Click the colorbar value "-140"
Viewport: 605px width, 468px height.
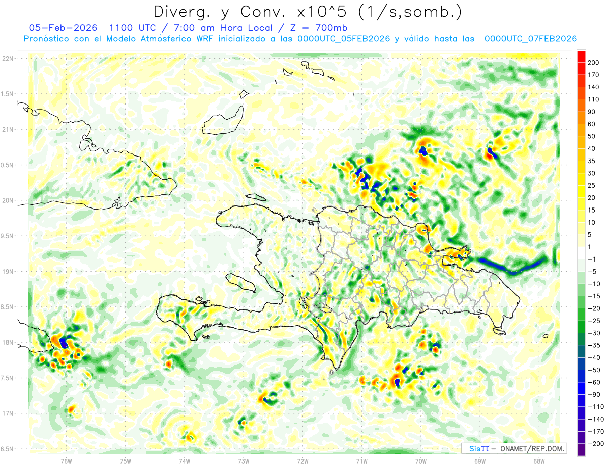point(595,420)
